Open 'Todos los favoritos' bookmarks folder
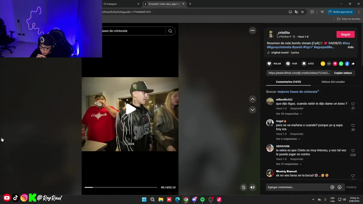 coord(349,19)
